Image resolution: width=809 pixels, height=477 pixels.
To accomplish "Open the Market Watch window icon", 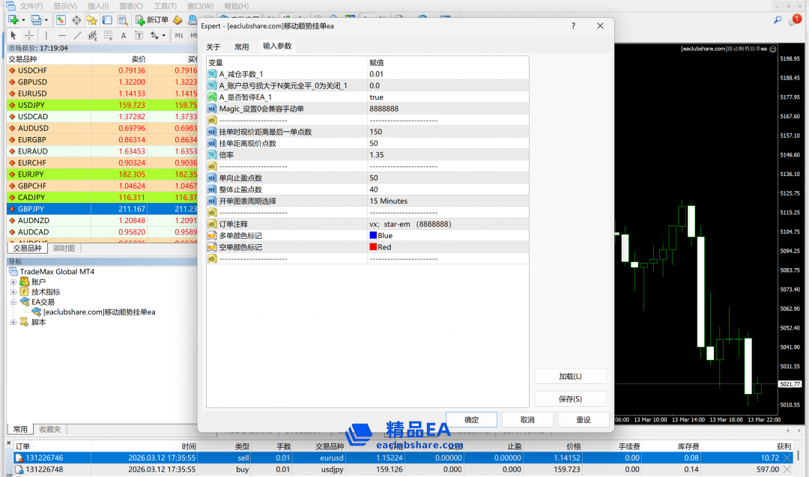I will tap(61, 19).
